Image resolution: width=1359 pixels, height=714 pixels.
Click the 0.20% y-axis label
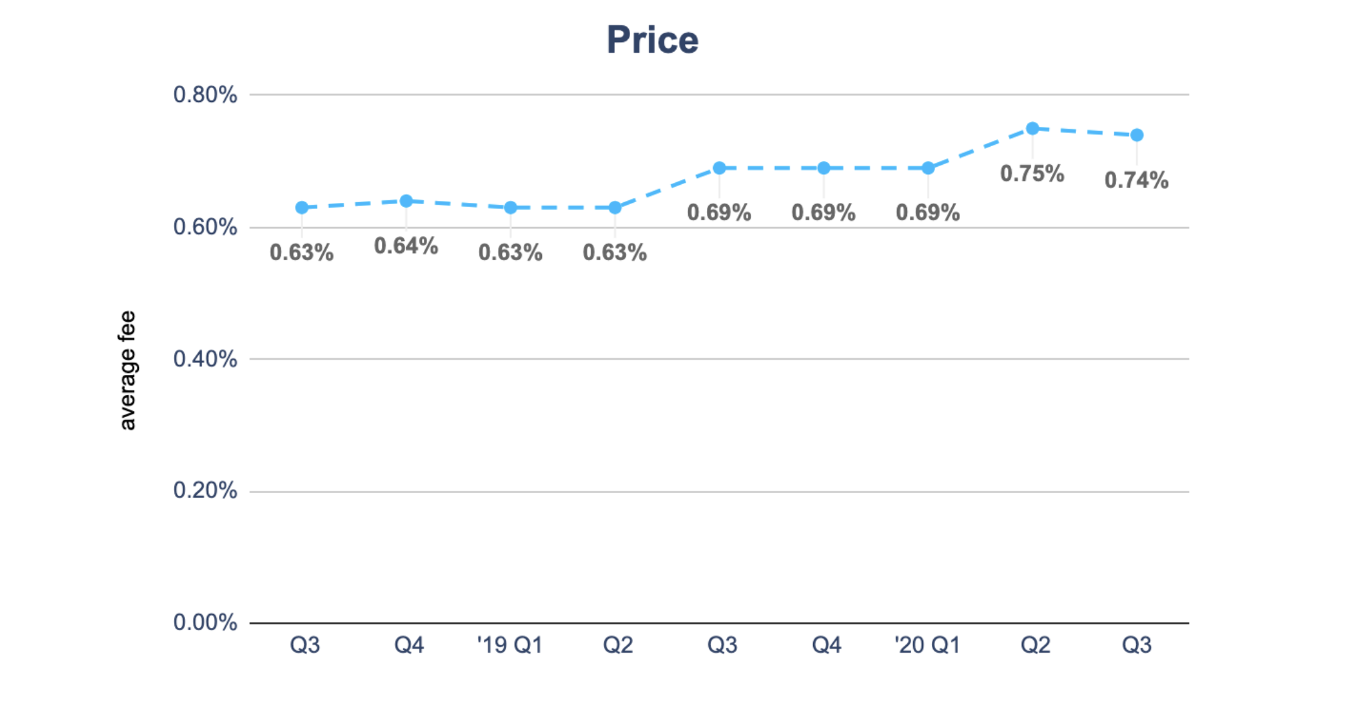point(205,490)
